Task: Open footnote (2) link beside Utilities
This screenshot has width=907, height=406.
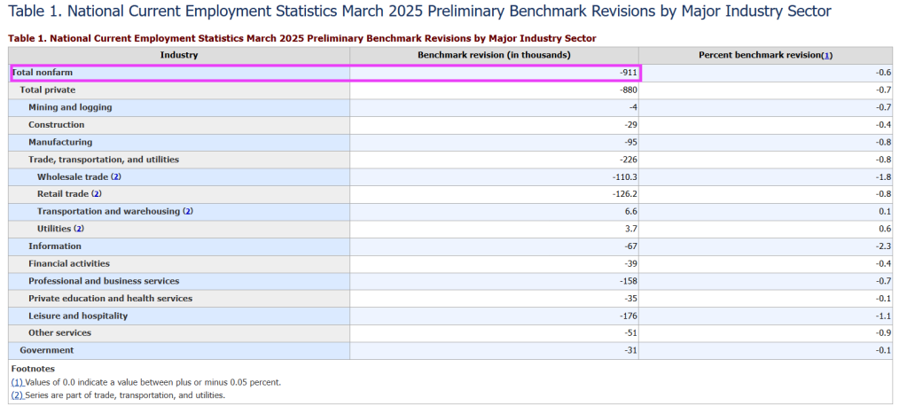Action: coord(79,229)
